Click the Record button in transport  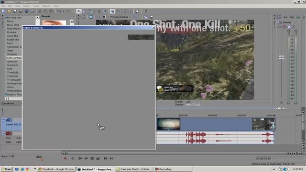(x=65, y=158)
